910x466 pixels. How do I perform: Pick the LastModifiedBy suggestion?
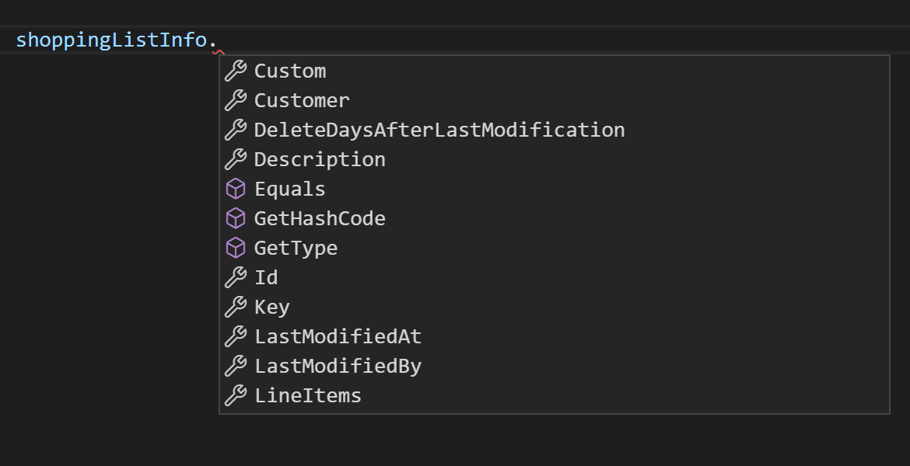coord(338,366)
